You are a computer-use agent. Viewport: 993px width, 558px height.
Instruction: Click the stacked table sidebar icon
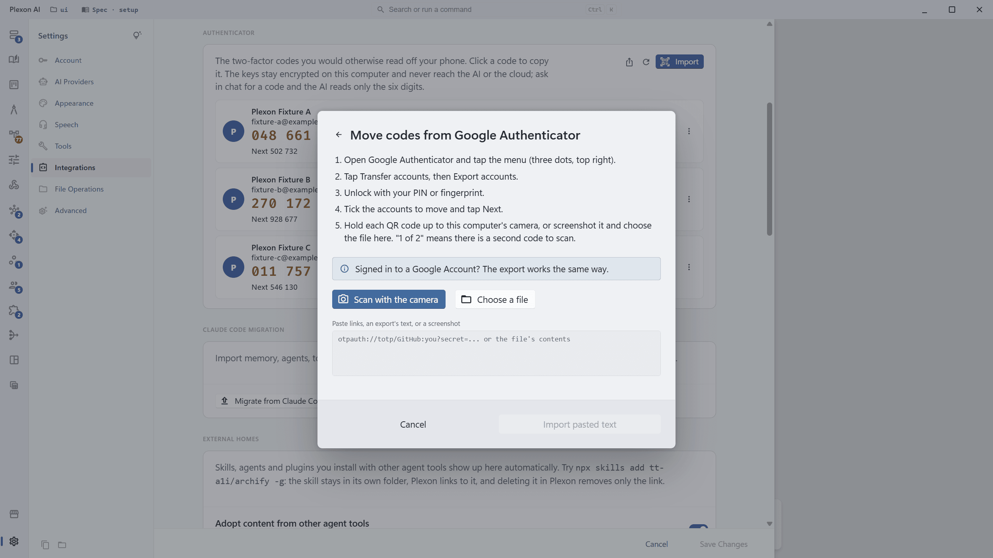tap(14, 385)
